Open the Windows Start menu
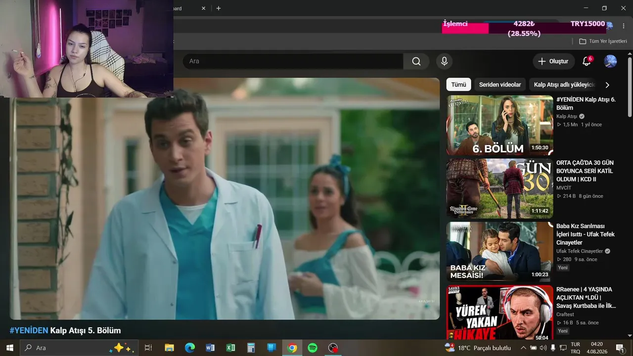Screen dimensions: 633x356 [9, 348]
